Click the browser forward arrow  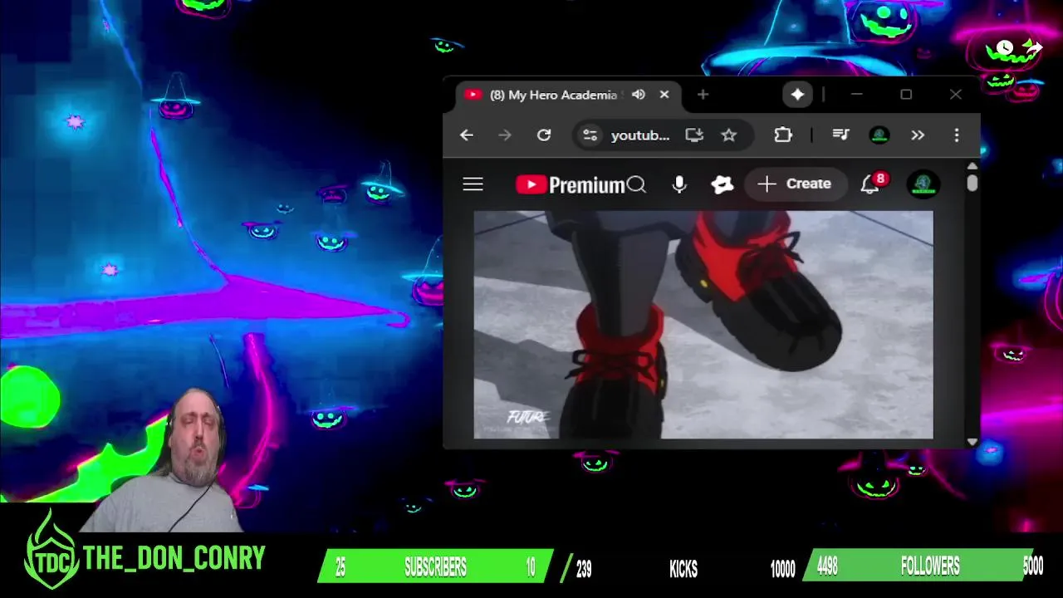point(505,135)
